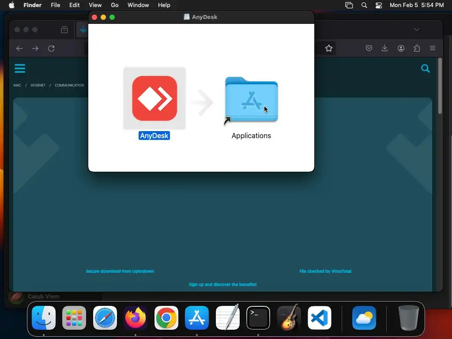
Task: Show Firefox downloads panel
Action: (384, 48)
